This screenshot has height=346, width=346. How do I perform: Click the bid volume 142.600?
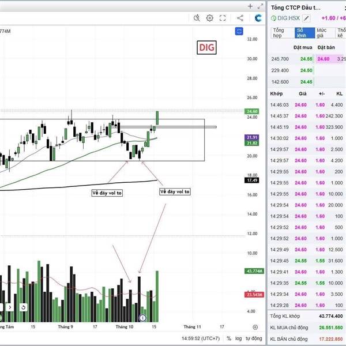(x=280, y=82)
